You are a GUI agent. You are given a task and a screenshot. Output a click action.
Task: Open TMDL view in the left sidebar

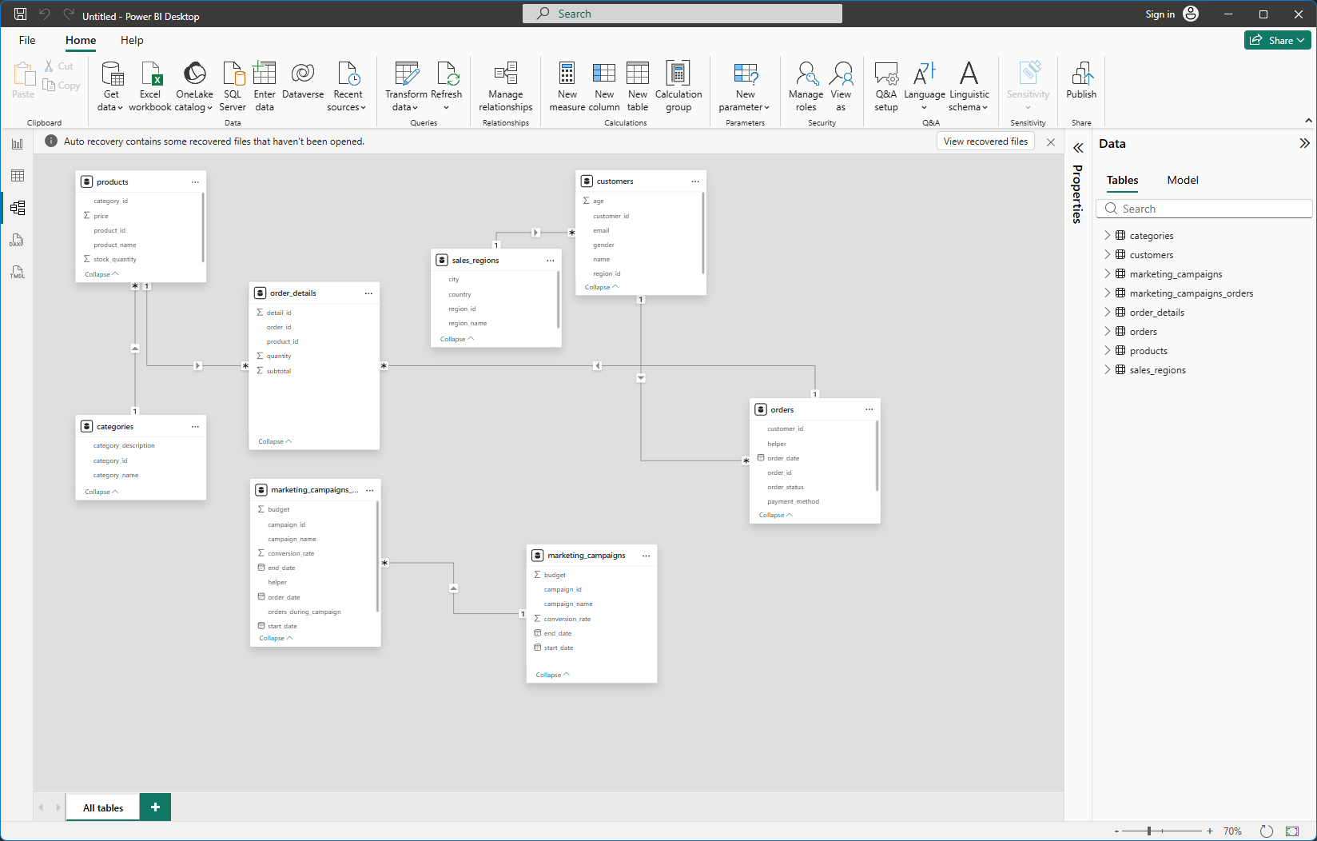coord(18,272)
